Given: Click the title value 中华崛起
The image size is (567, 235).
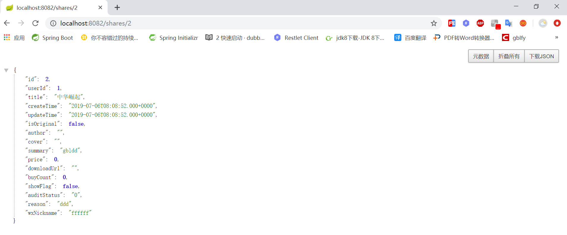Looking at the screenshot, I should click(69, 97).
